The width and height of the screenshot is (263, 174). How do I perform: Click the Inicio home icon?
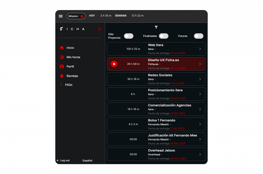tap(62, 48)
